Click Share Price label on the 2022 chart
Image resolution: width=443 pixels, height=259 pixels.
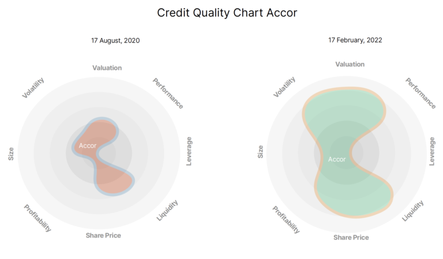(351, 237)
